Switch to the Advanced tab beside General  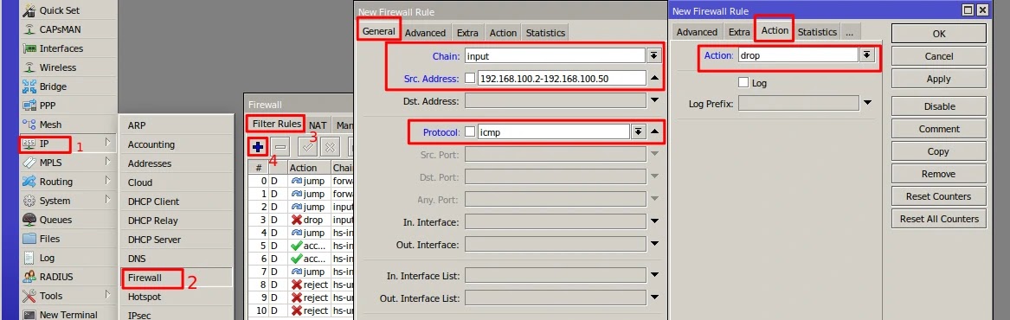[425, 33]
